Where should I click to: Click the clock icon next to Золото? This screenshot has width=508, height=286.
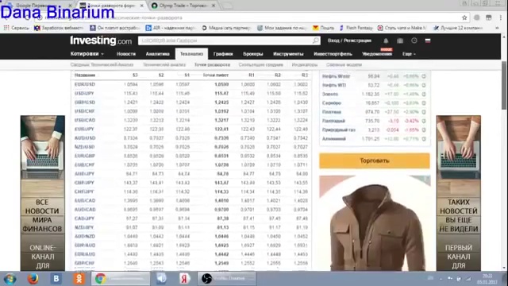(x=424, y=94)
